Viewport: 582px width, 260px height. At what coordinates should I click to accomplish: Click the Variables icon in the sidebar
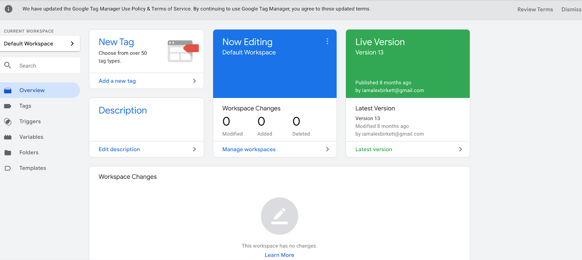tap(8, 137)
